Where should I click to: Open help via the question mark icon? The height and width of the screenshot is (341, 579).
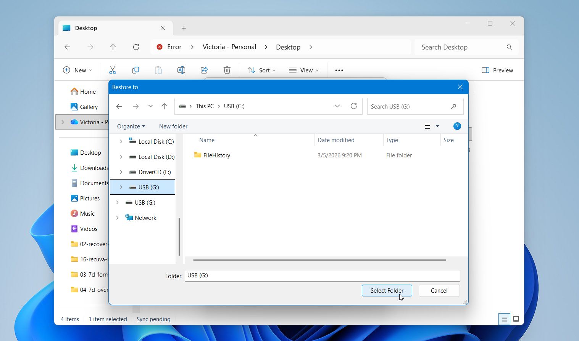pos(457,126)
